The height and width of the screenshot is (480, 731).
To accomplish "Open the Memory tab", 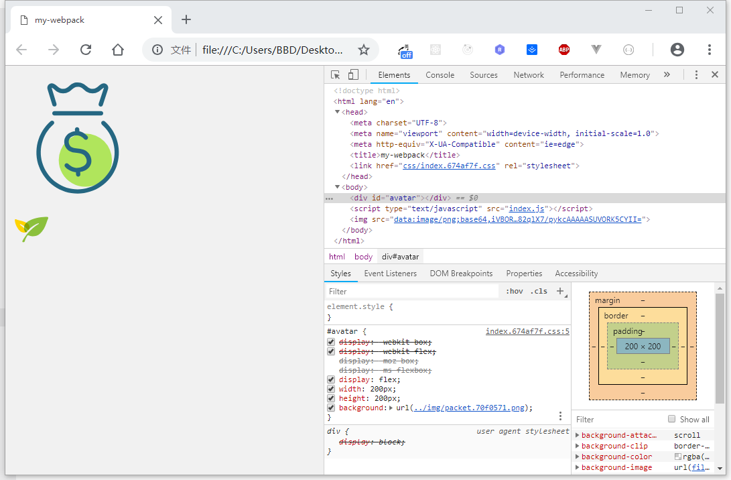I will click(635, 74).
